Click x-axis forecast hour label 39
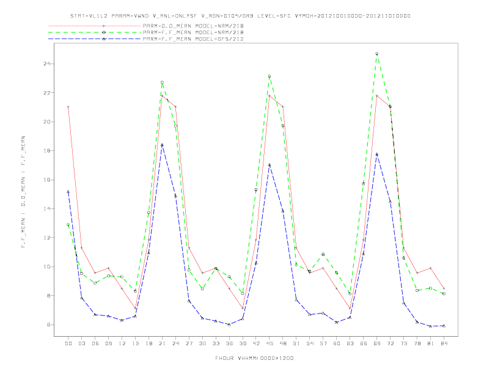This screenshot has width=484, height=374. pyautogui.click(x=243, y=343)
